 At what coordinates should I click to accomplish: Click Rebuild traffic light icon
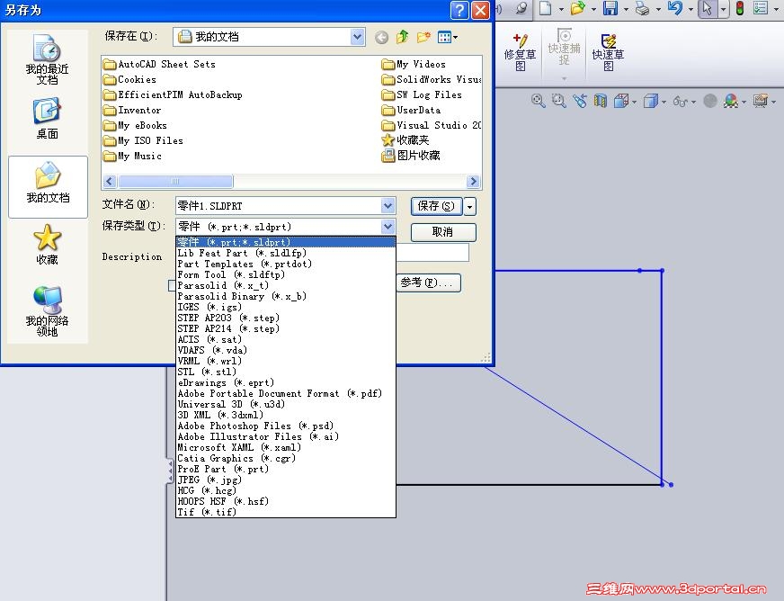click(740, 8)
